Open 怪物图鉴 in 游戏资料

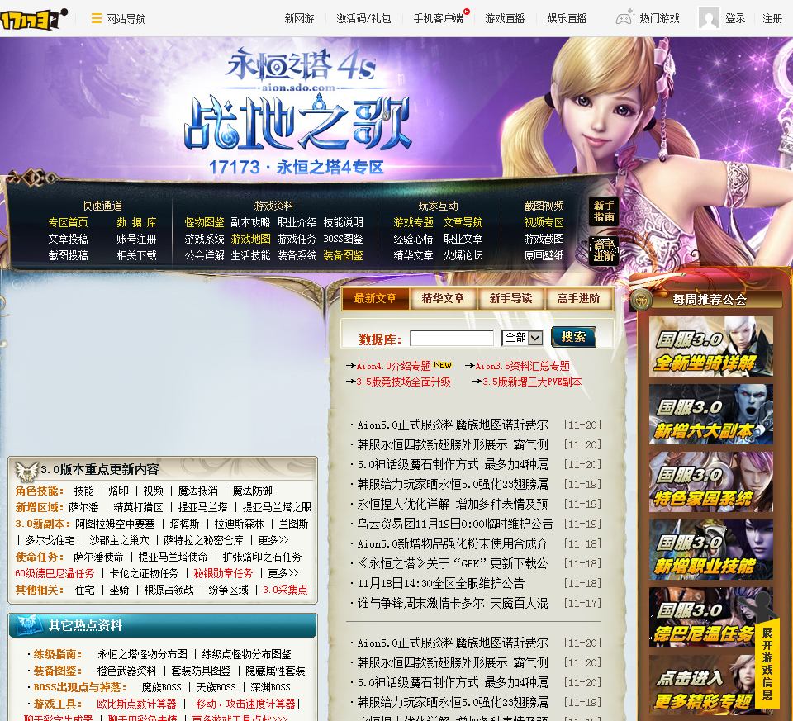pos(204,222)
